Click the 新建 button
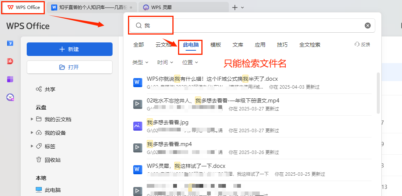 click(x=70, y=49)
